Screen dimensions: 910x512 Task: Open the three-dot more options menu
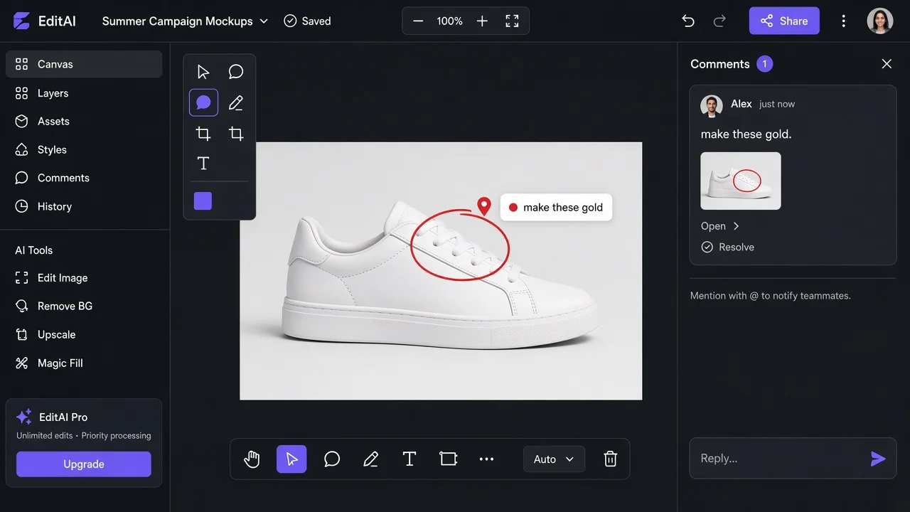point(844,21)
